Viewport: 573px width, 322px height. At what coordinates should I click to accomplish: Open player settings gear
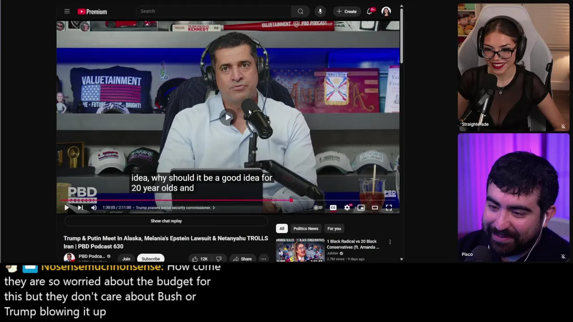click(x=347, y=208)
